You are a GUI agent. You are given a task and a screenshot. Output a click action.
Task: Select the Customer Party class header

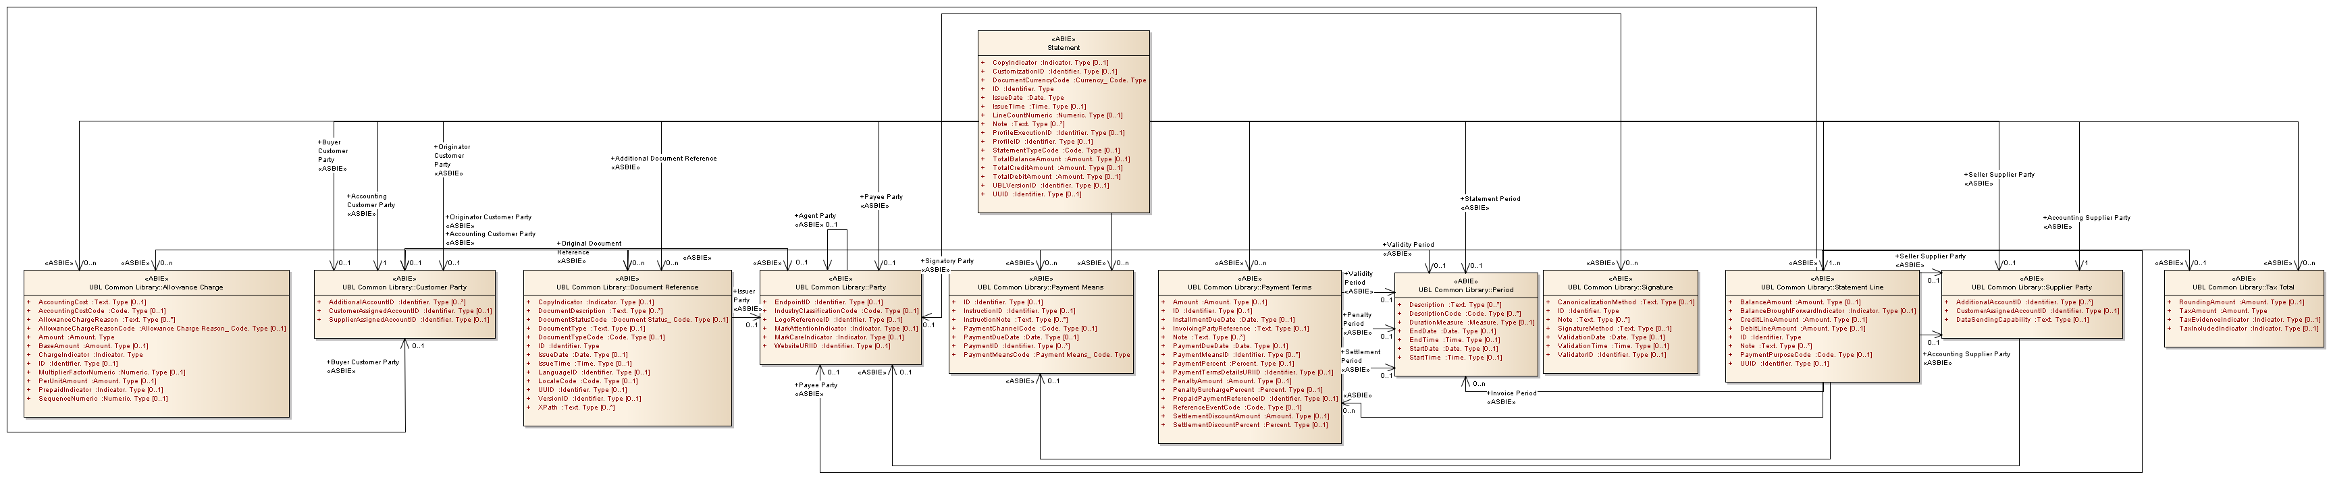(x=404, y=287)
